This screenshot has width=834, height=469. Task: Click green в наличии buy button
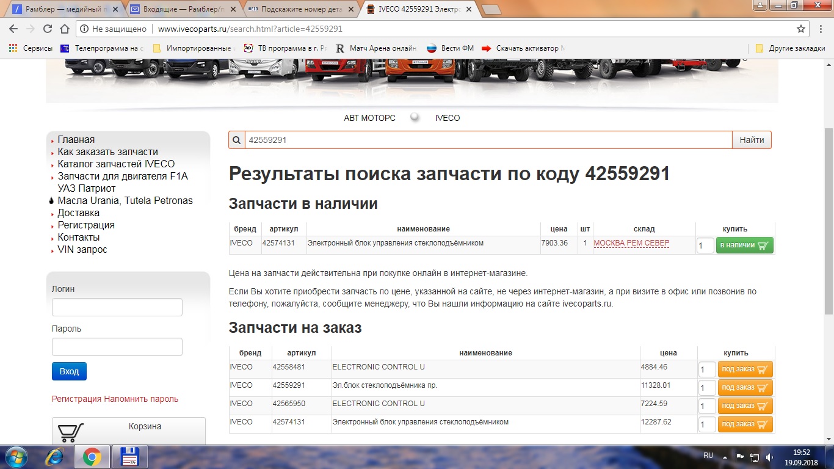pyautogui.click(x=744, y=245)
